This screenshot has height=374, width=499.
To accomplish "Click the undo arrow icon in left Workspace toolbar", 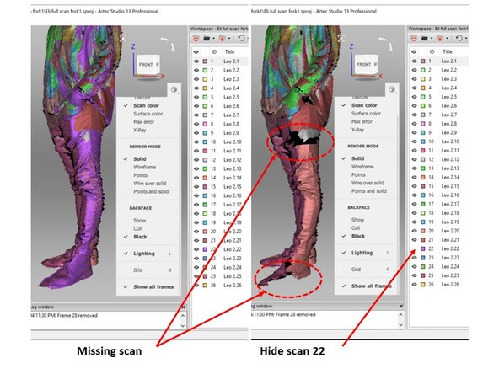I will [x=242, y=39].
